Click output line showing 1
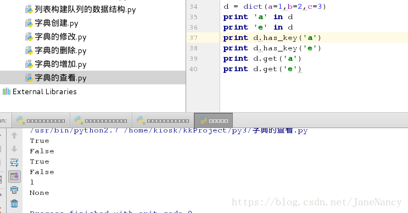This screenshot has width=408, height=213. click(32, 182)
